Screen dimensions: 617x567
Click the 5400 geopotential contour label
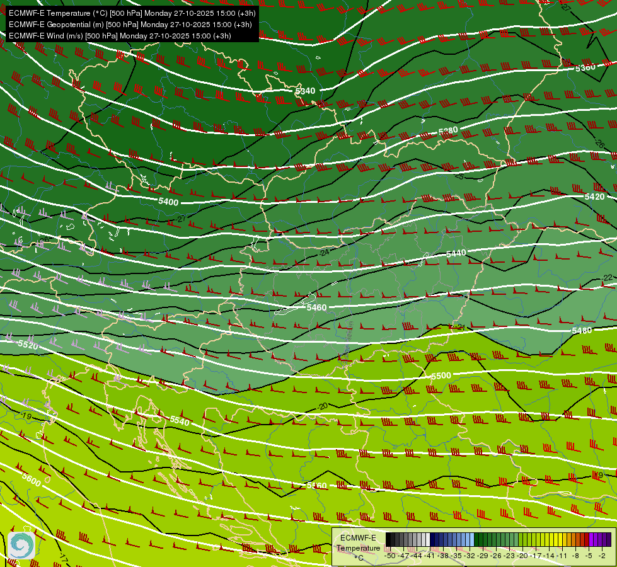168,202
